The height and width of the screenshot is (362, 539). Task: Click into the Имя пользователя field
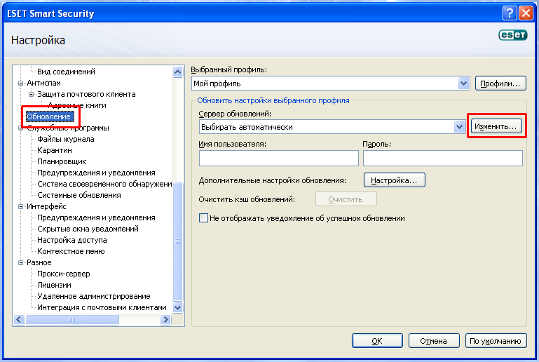(279, 159)
